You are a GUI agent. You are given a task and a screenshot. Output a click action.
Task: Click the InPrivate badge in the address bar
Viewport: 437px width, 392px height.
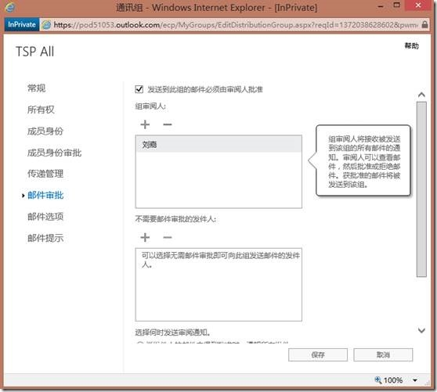click(21, 24)
